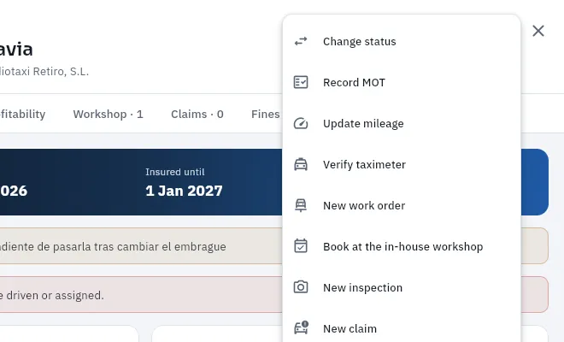Click the speedometer icon beside Update mileage
564x342 pixels.
[x=301, y=123]
